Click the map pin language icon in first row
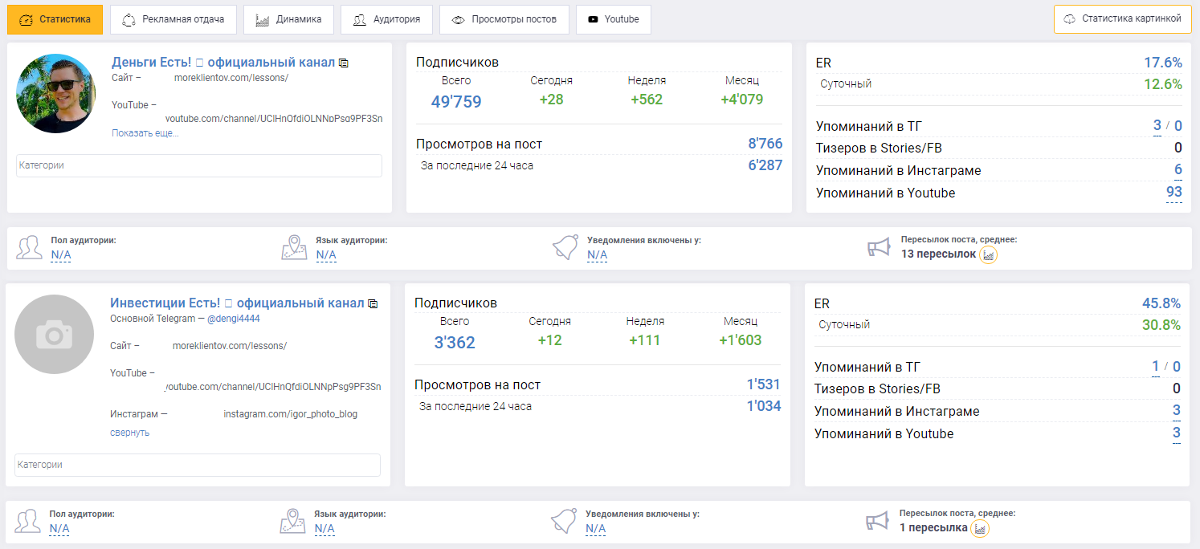This screenshot has height=549, width=1200. pyautogui.click(x=294, y=248)
